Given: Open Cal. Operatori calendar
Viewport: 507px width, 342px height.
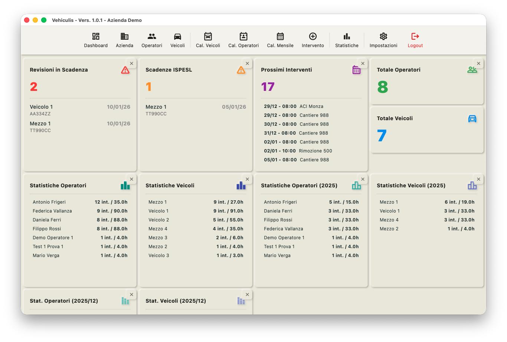Looking at the screenshot, I should pos(243,40).
